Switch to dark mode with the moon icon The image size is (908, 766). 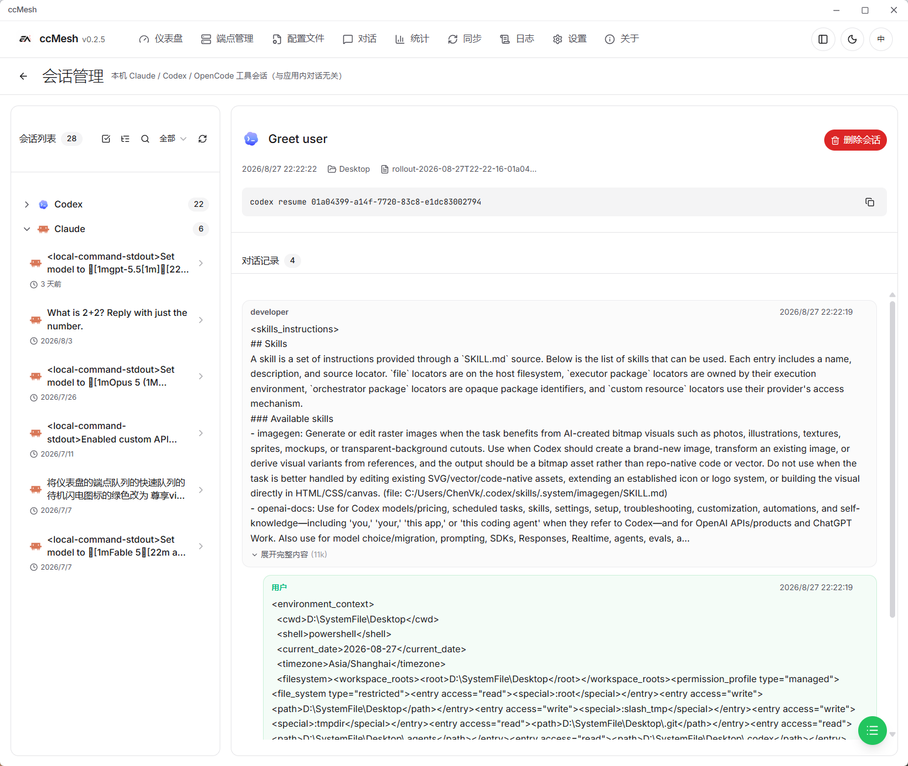(852, 39)
